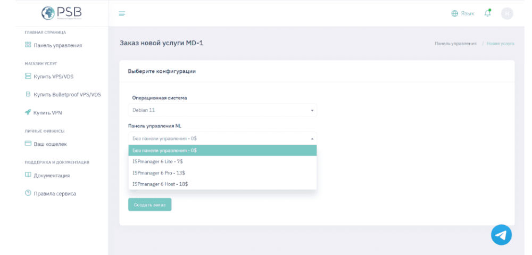Image resolution: width=532 pixels, height=255 pixels.
Task: Click the Создать заказ button
Action: pos(149,205)
